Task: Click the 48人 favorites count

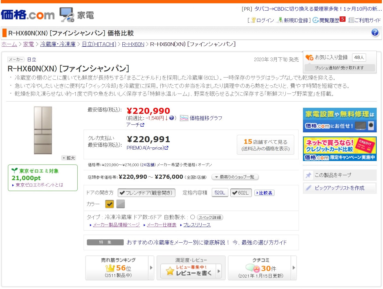Action: coord(359,57)
